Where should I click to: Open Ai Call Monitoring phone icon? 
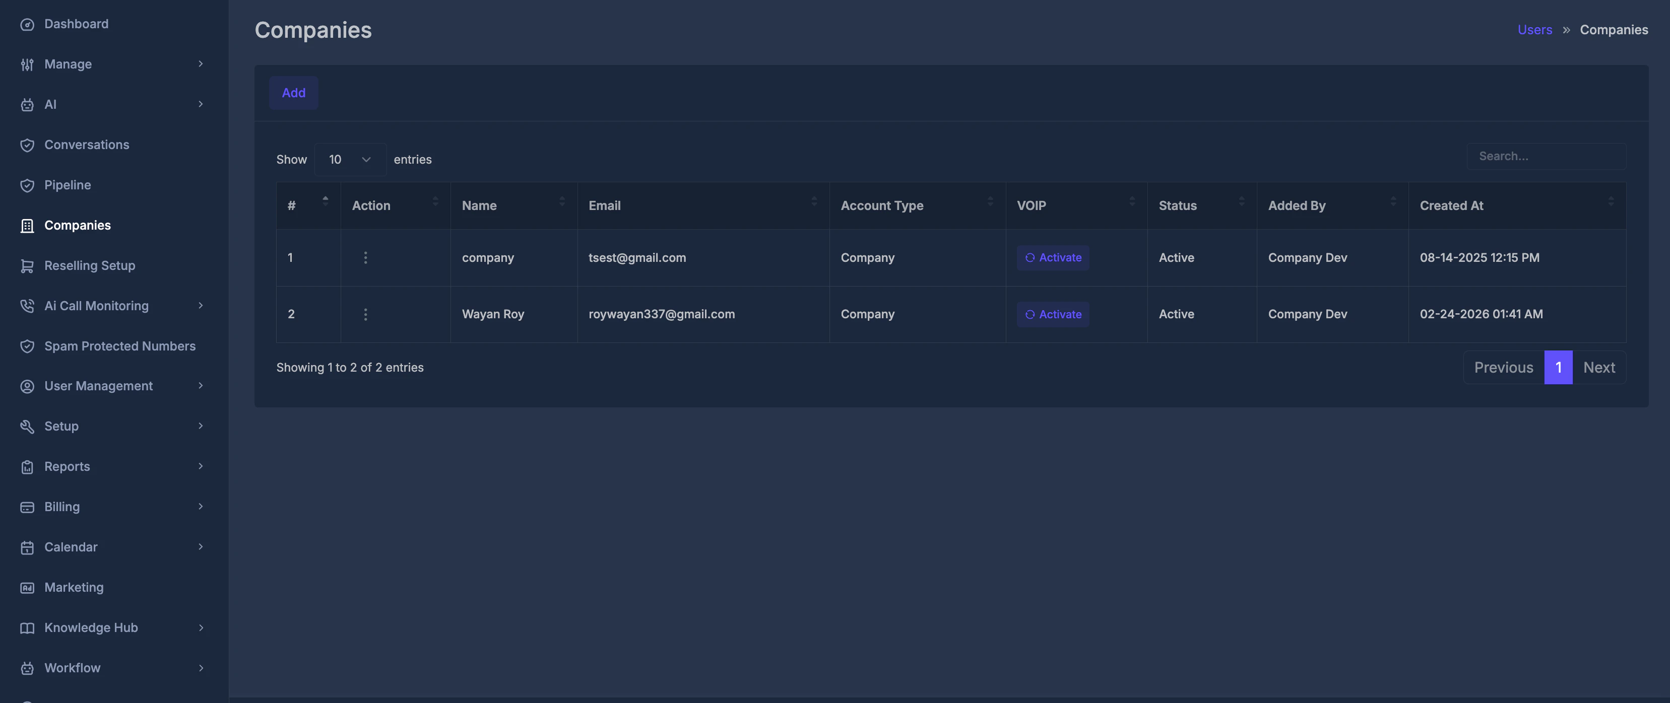[27, 306]
